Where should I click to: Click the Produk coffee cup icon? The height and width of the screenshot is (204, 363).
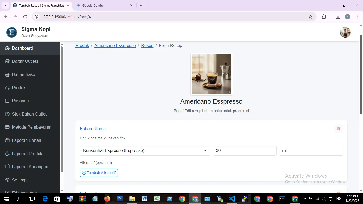[x=7, y=88]
